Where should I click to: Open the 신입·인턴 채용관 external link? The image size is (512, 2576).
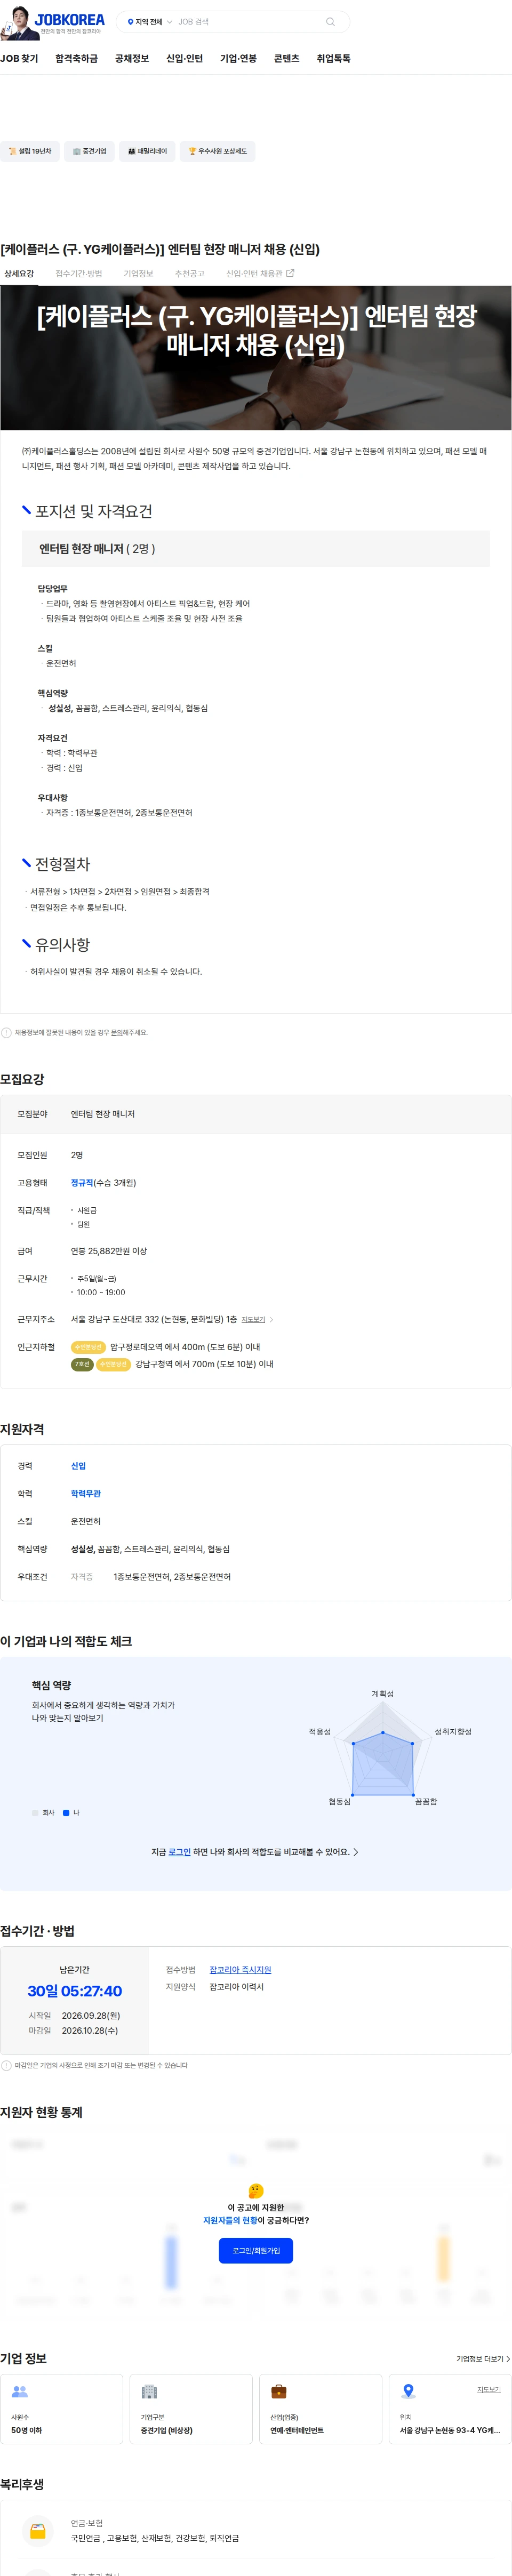coord(260,273)
